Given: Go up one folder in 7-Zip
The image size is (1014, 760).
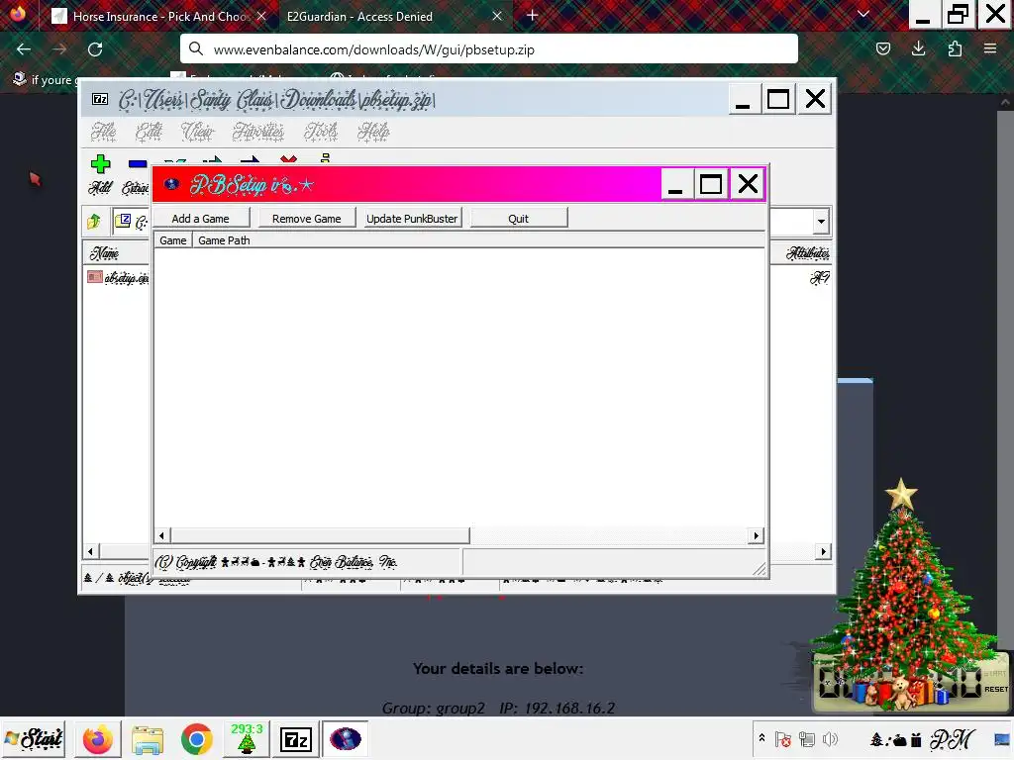Looking at the screenshot, I should coord(94,222).
